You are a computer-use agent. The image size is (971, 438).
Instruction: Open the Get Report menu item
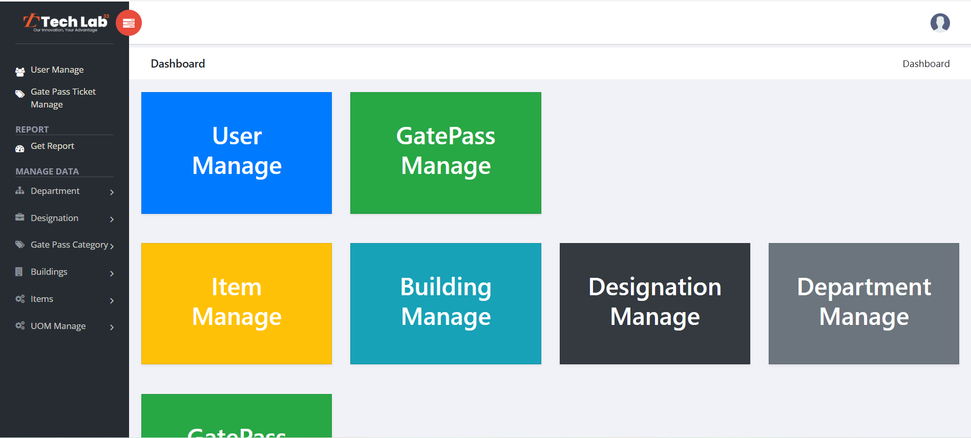point(52,146)
